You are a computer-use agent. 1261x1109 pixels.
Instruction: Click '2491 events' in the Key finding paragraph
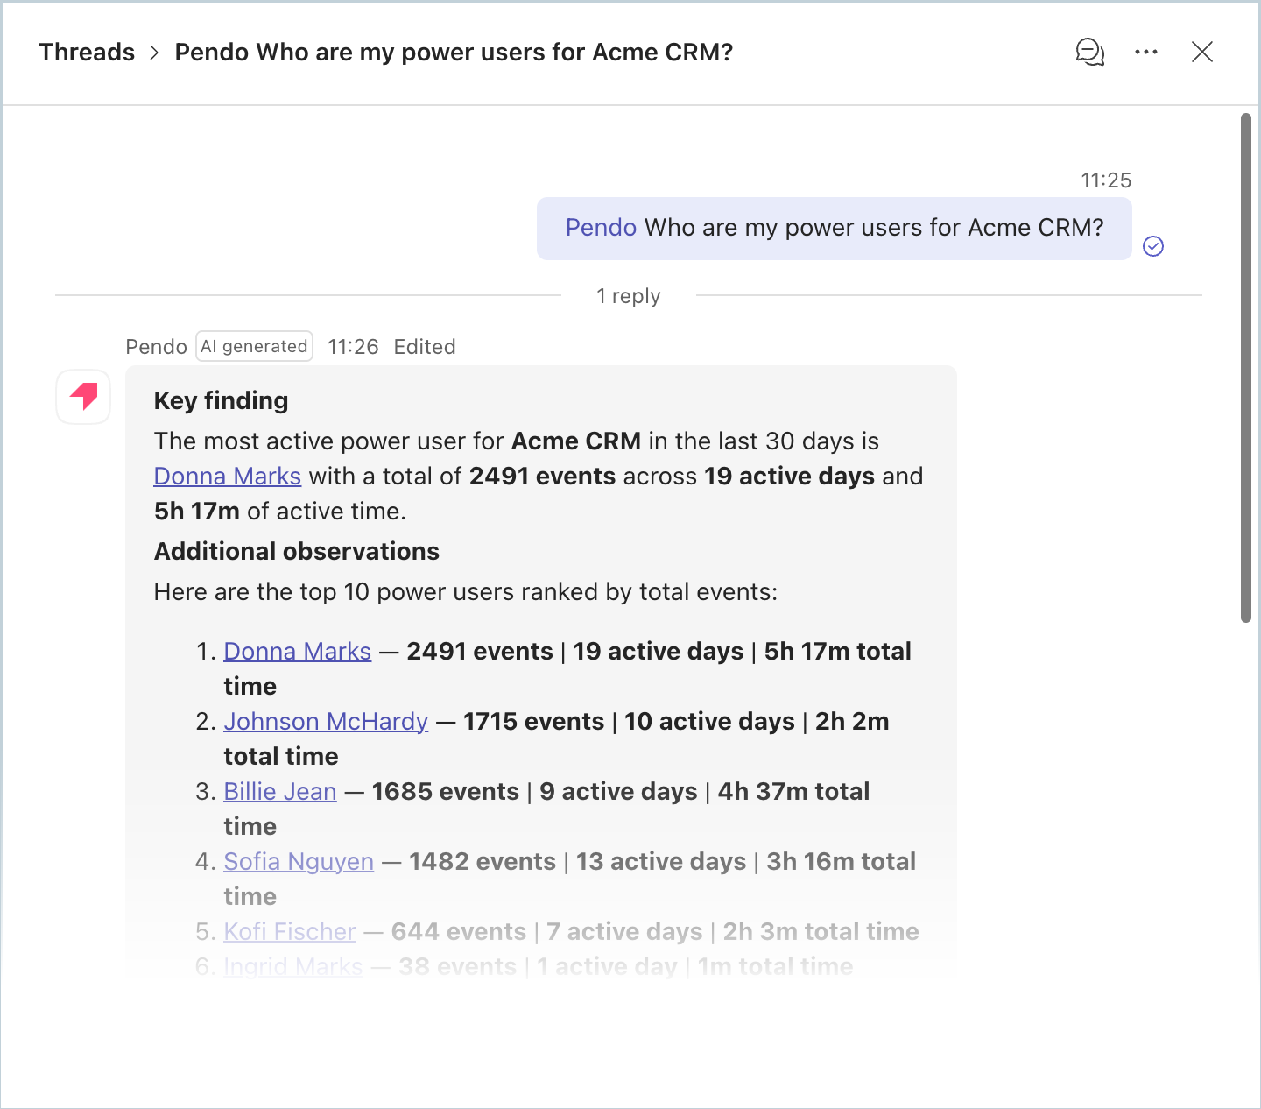coord(543,476)
